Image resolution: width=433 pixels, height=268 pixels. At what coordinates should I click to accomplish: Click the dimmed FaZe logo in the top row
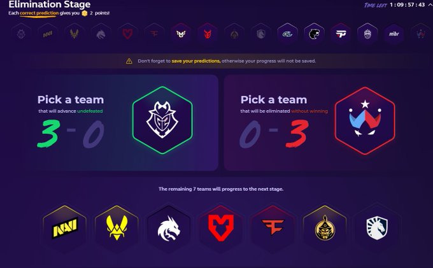[154, 34]
